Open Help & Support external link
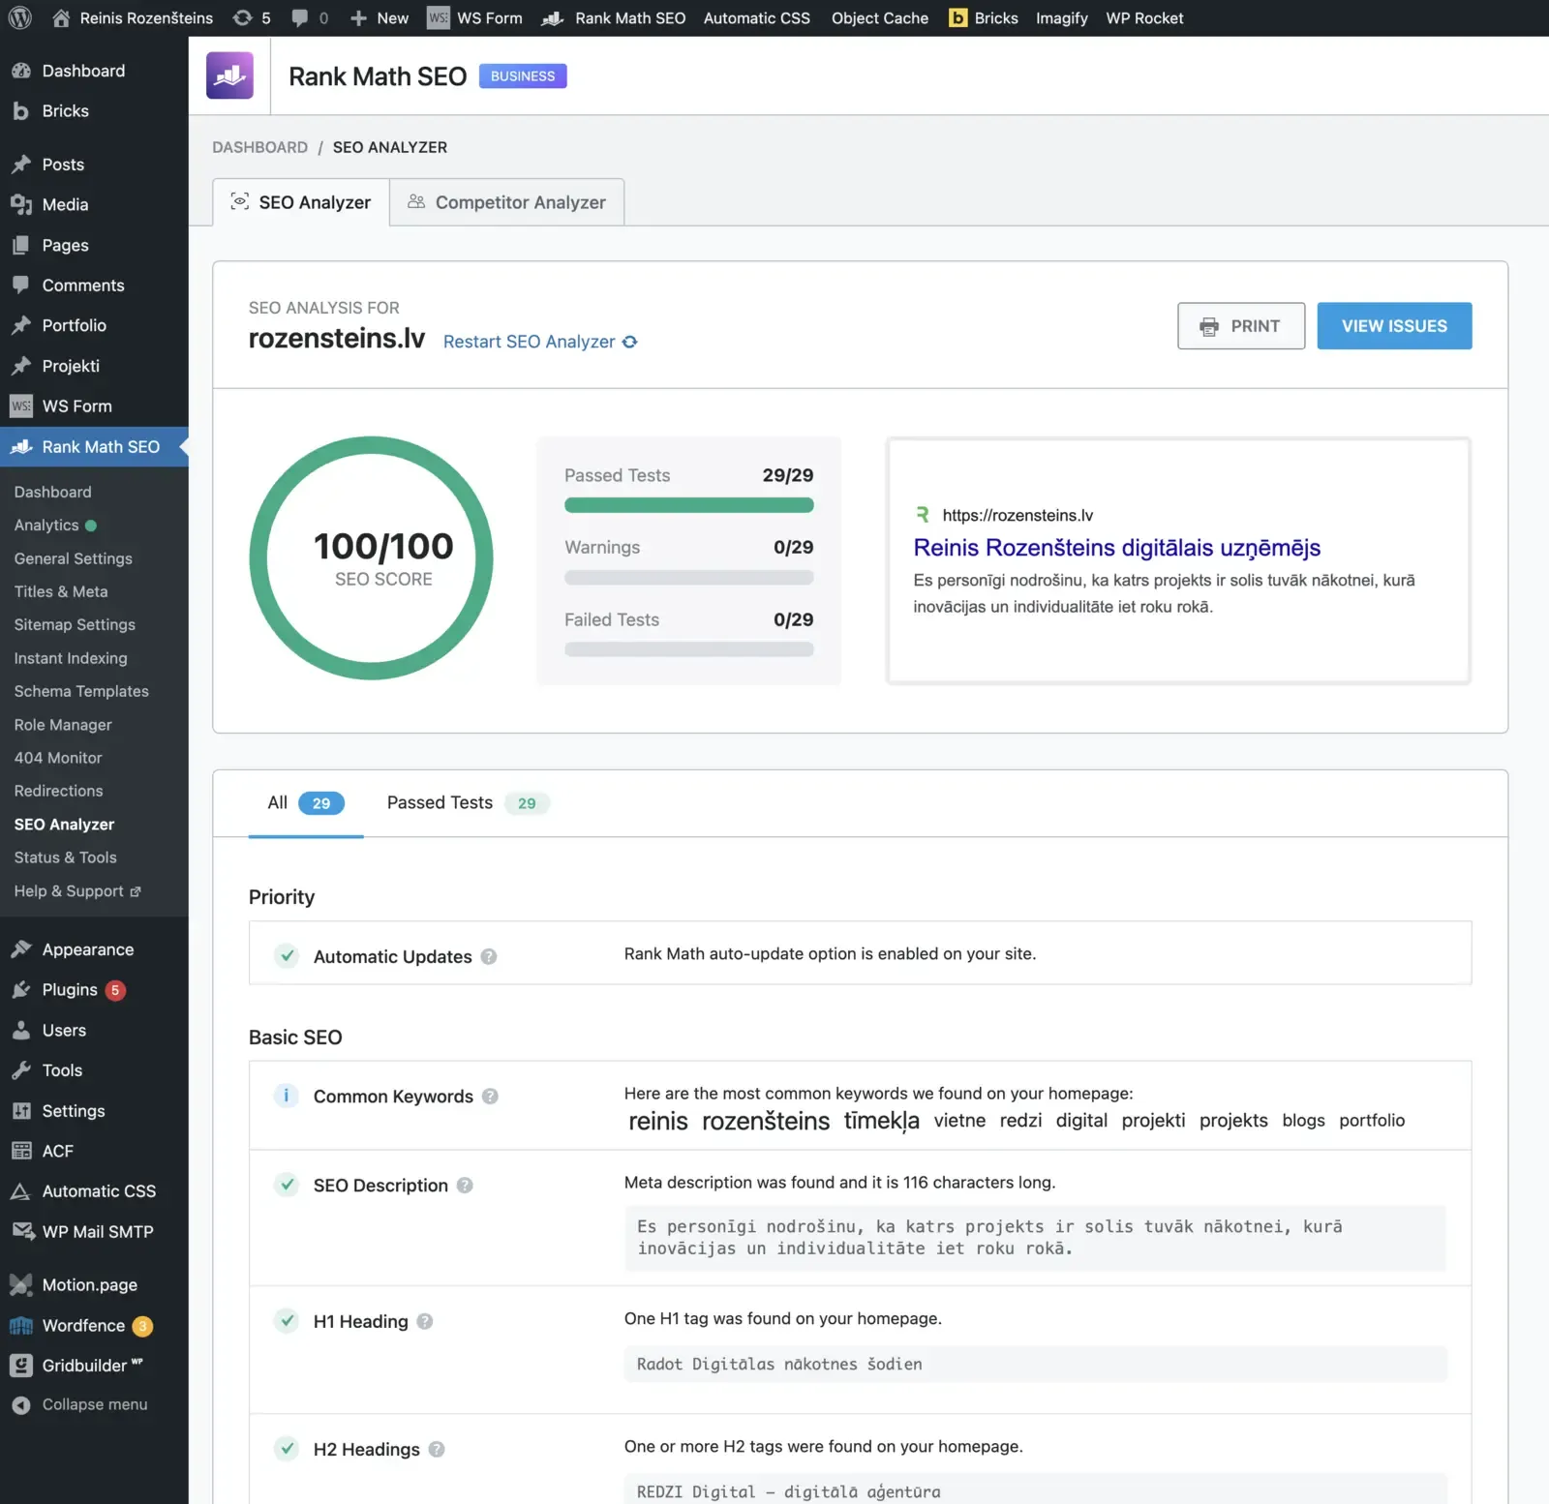Screen dimensions: 1549x1504 [x=77, y=891]
